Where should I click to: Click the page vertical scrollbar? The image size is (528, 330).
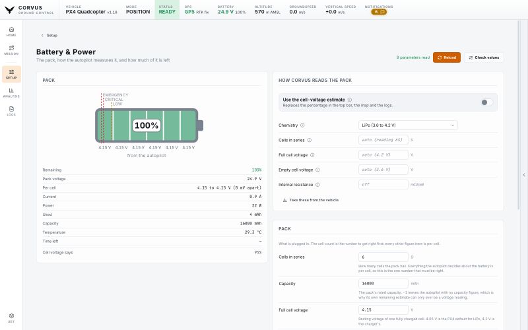[x=519, y=114]
